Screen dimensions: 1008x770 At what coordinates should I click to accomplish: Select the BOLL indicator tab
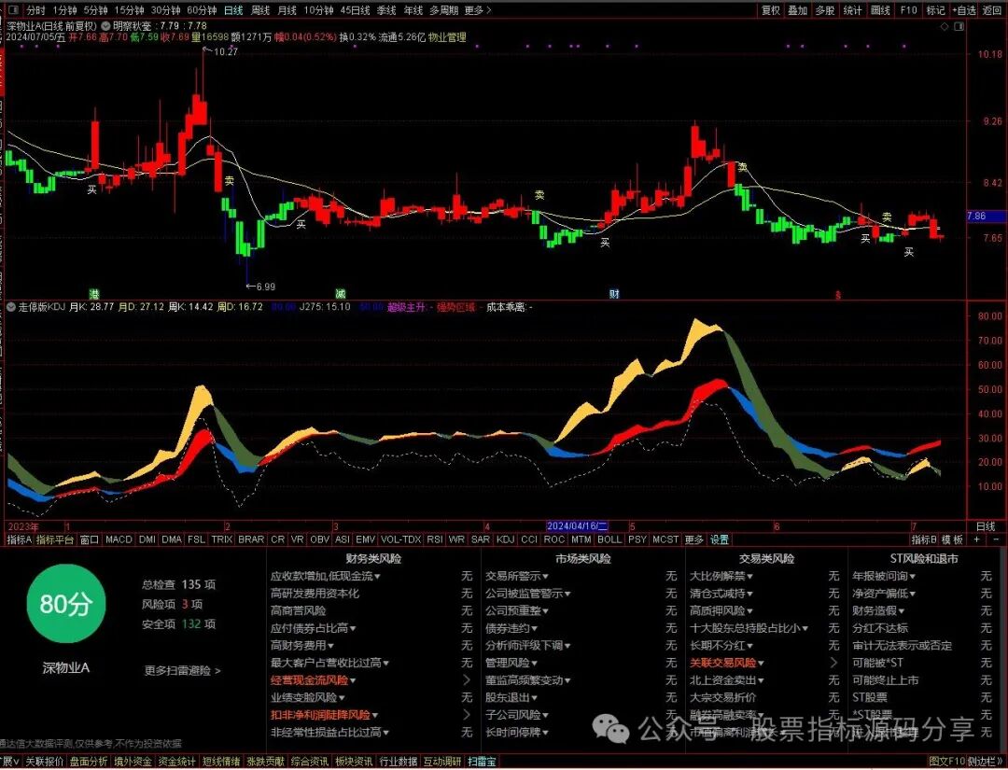(x=609, y=539)
